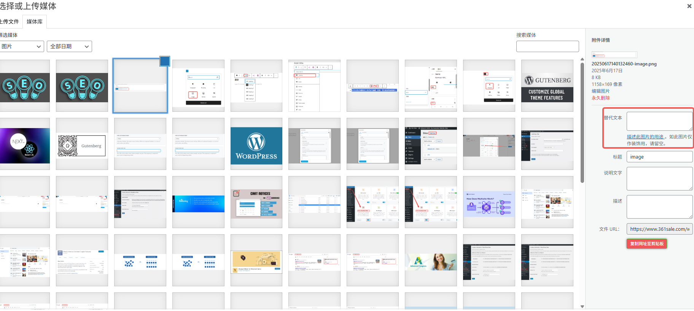Click into the 描述 textarea

pyautogui.click(x=660, y=207)
